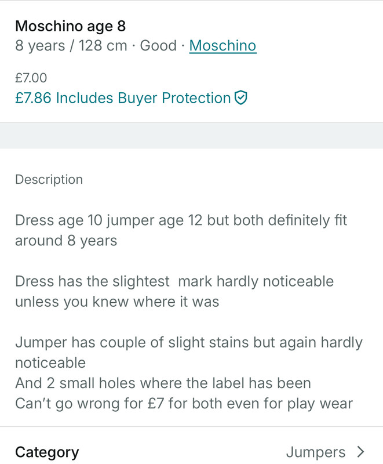Expand the Category row chevron arrow
The height and width of the screenshot is (464, 383).
pyautogui.click(x=360, y=452)
